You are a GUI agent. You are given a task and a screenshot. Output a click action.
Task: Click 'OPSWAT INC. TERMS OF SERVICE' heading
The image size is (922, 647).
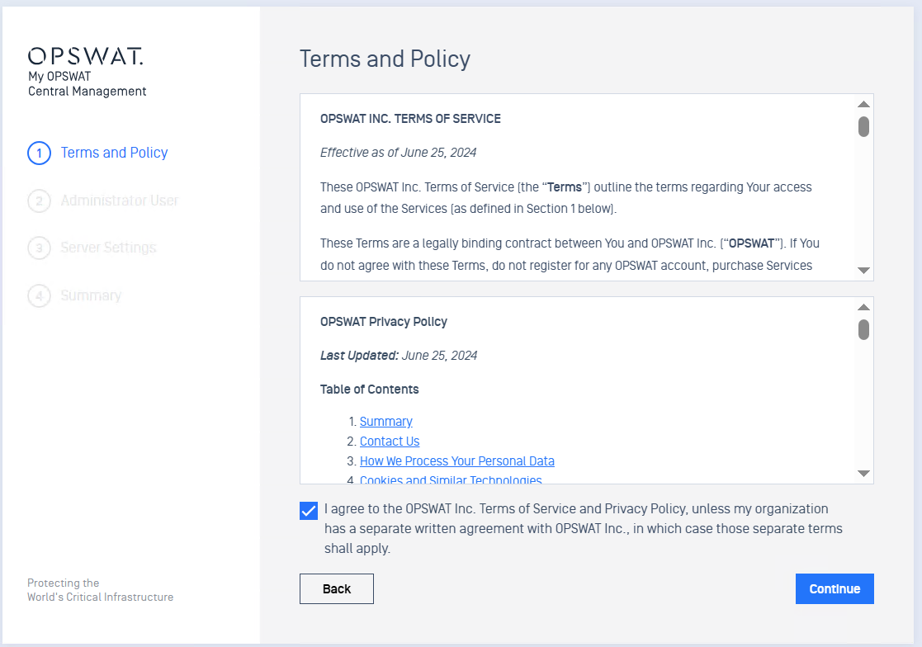pos(410,119)
